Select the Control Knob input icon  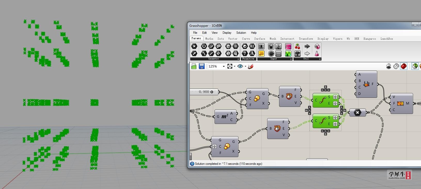point(271,54)
